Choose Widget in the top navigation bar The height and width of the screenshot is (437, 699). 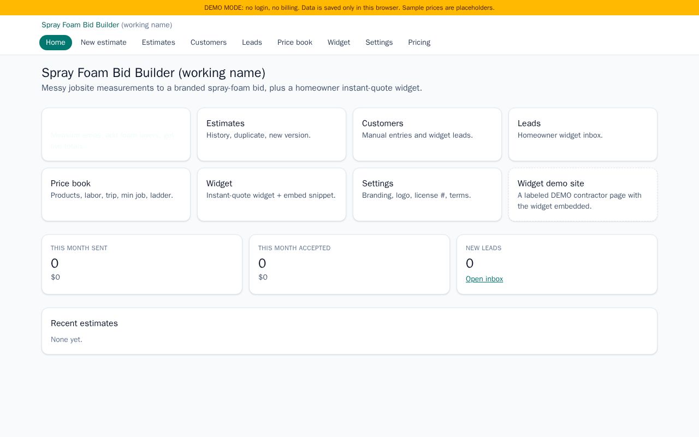[339, 43]
